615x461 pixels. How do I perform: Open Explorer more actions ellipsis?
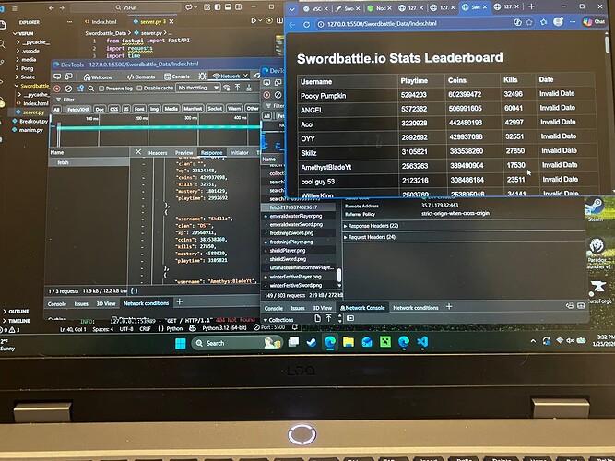pyautogui.click(x=69, y=22)
